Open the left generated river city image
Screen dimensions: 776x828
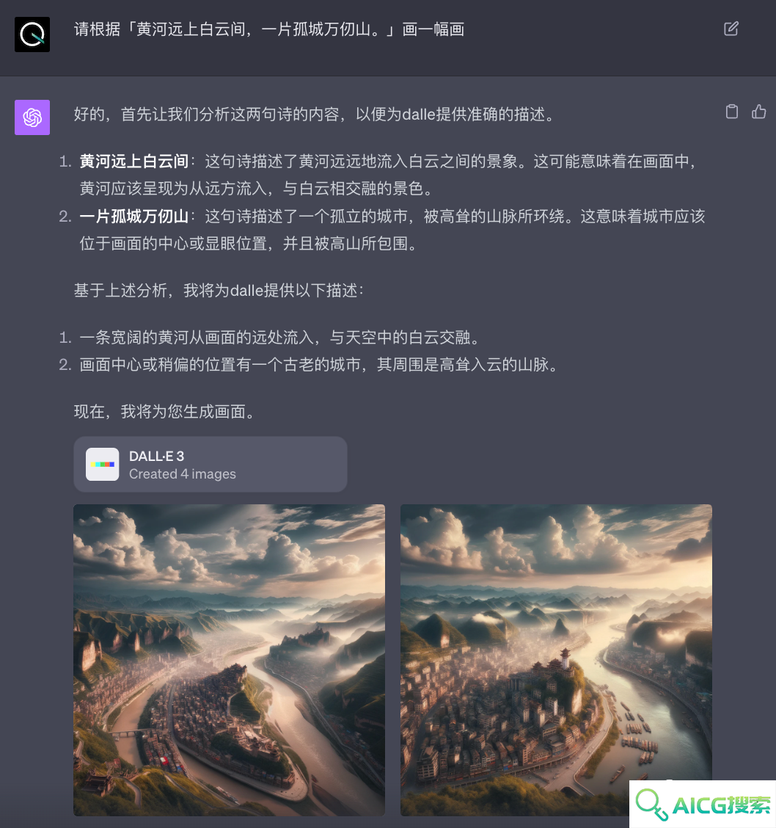pos(229,660)
